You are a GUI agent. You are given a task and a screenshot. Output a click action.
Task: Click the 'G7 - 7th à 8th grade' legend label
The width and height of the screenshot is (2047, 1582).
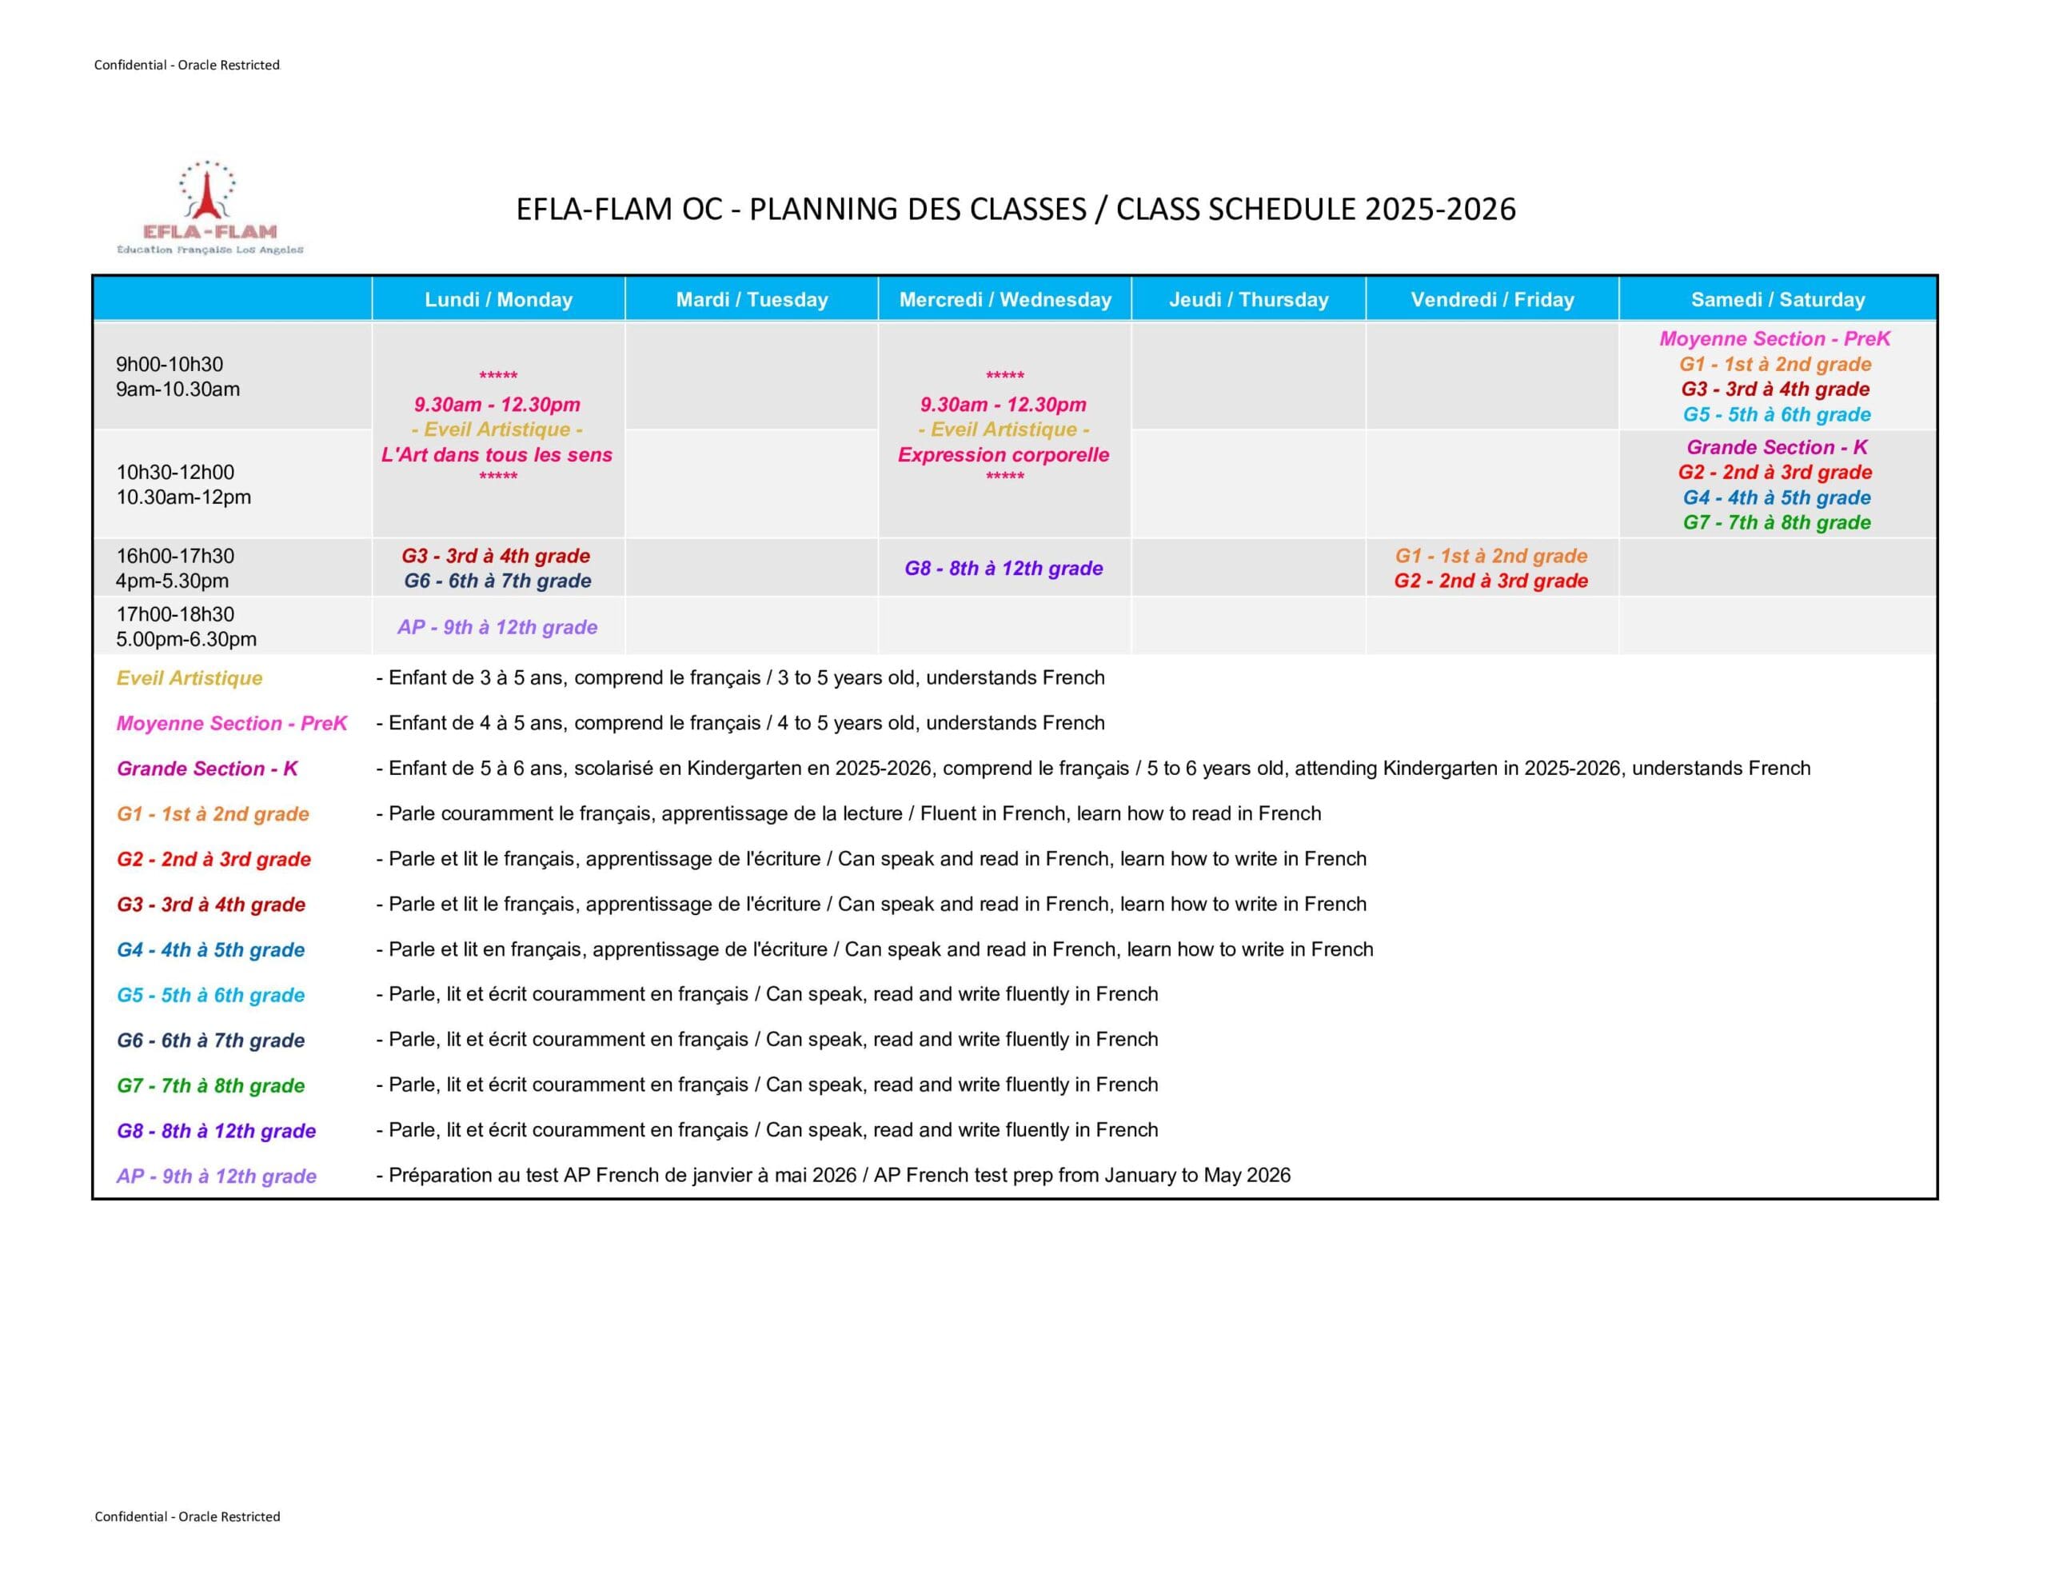211,1086
